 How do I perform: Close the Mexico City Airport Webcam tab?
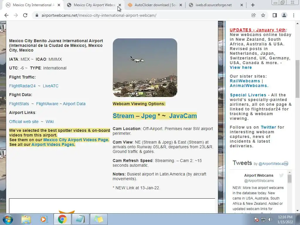tap(120, 5)
